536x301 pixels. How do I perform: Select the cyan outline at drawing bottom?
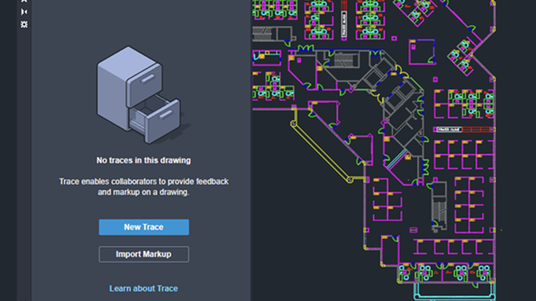click(x=454, y=292)
